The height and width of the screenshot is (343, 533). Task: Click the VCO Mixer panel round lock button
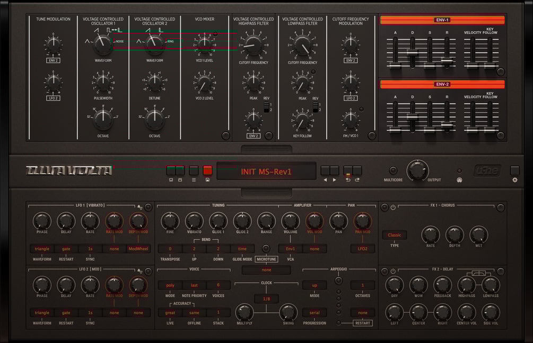point(225,136)
